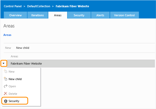Click the New child document icon

(x=5, y=79)
